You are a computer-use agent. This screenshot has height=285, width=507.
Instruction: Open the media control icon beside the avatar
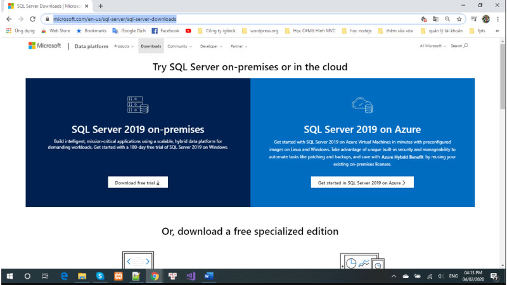[x=473, y=19]
